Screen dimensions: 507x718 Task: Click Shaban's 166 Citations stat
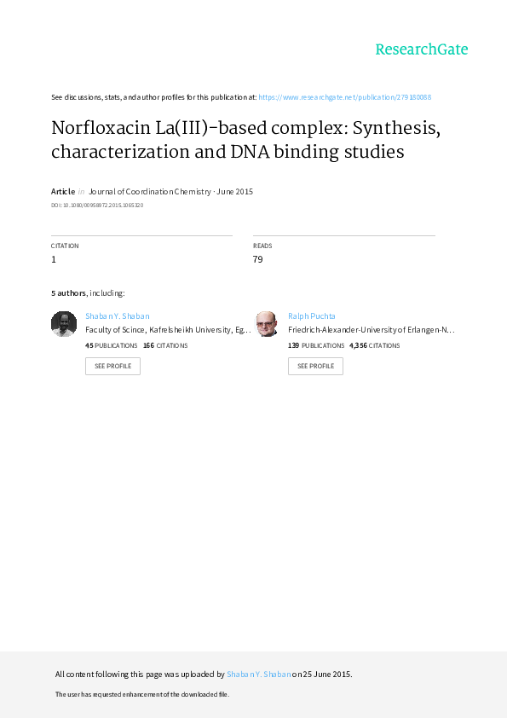tap(165, 345)
